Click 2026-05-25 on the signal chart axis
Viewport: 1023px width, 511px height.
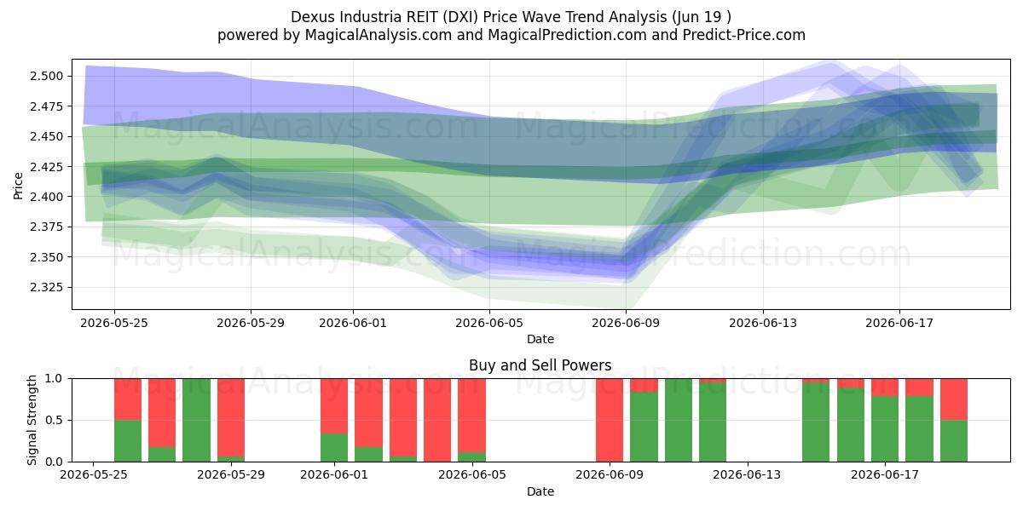tap(93, 475)
